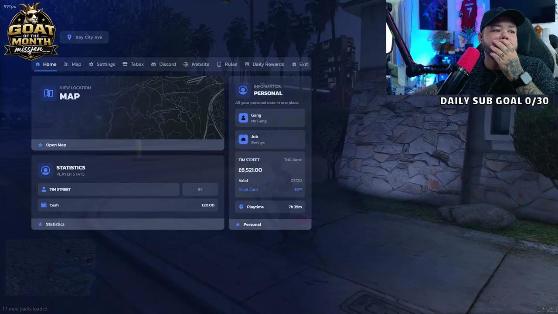Click the Bay City Ave location badge
The width and height of the screenshot is (558, 314).
click(84, 37)
